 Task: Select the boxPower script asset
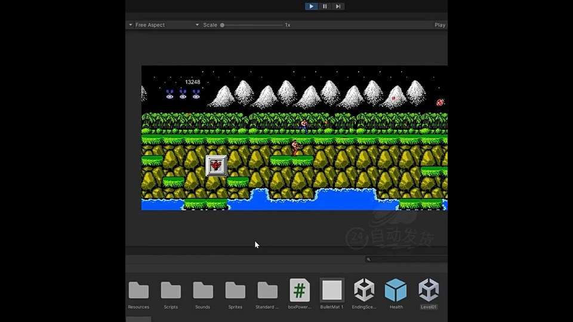299,295
